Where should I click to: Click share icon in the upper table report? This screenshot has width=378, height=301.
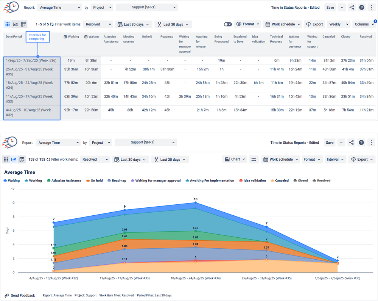pos(352,8)
